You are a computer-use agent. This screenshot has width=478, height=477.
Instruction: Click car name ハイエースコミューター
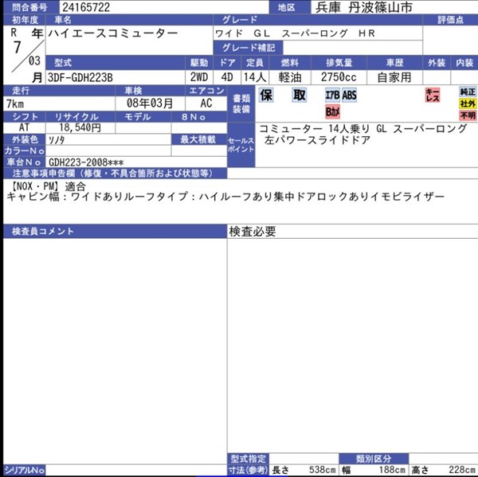tap(113, 33)
